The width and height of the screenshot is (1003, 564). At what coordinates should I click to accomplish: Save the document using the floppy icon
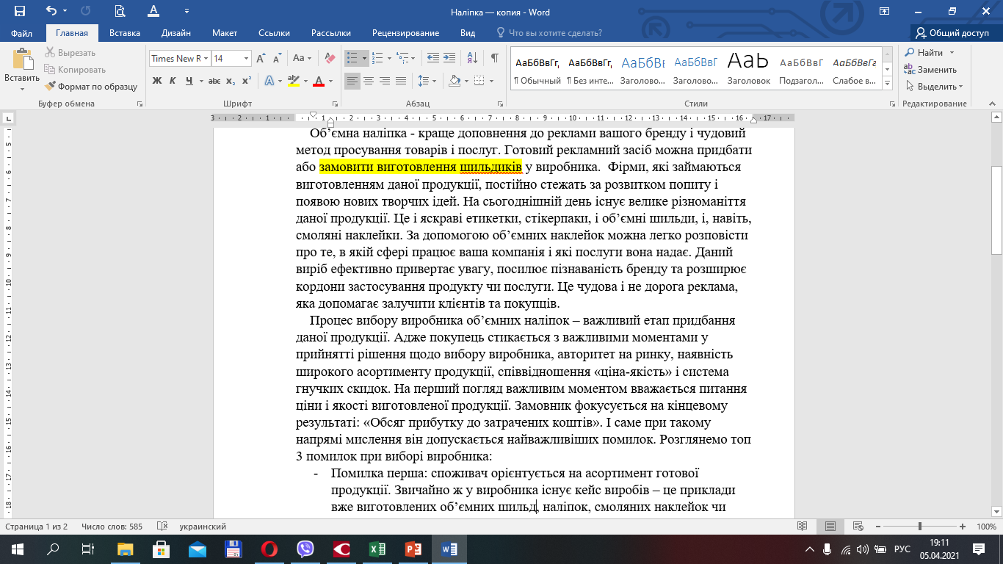20,12
